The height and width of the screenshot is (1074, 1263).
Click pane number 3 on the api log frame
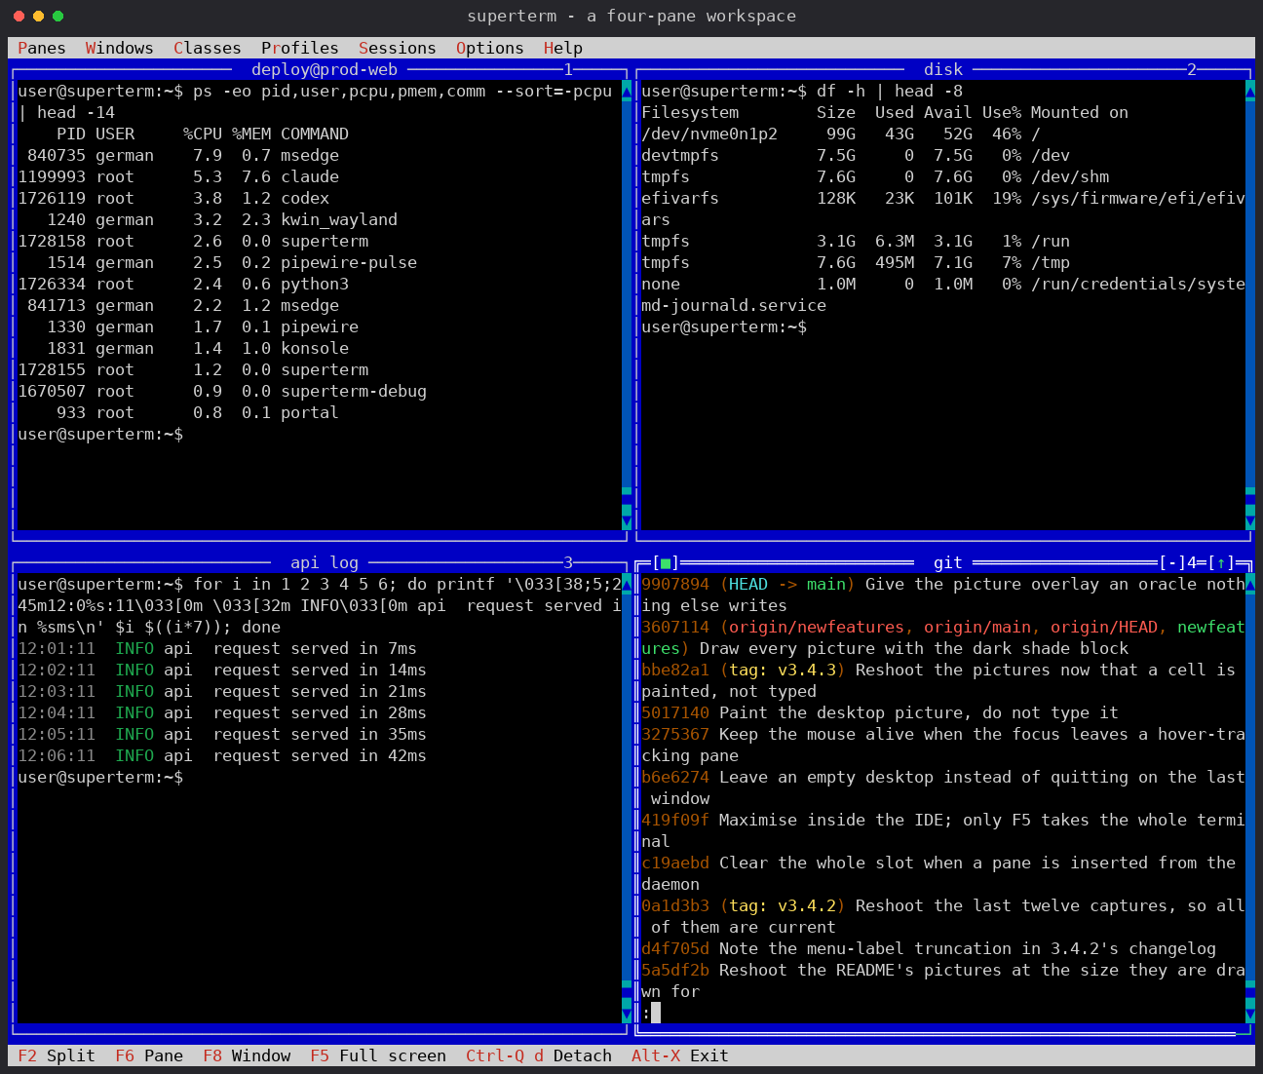pos(568,562)
